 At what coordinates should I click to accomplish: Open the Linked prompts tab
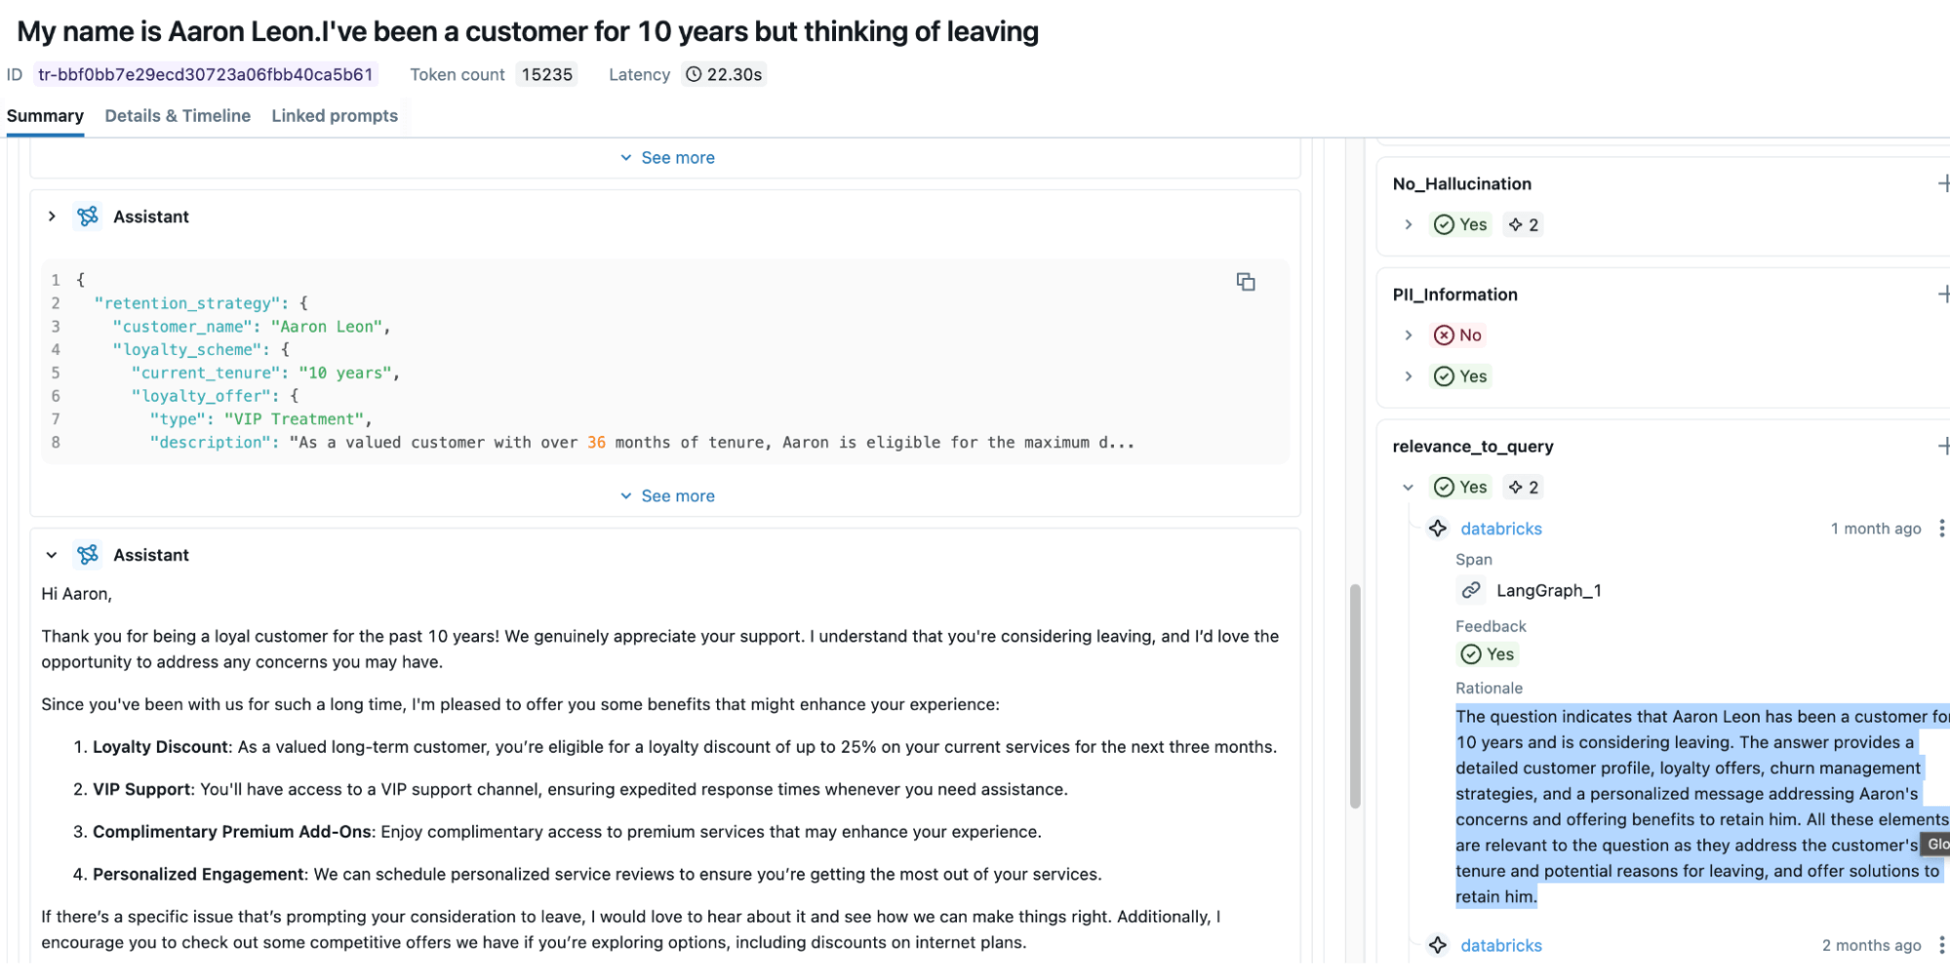[335, 116]
